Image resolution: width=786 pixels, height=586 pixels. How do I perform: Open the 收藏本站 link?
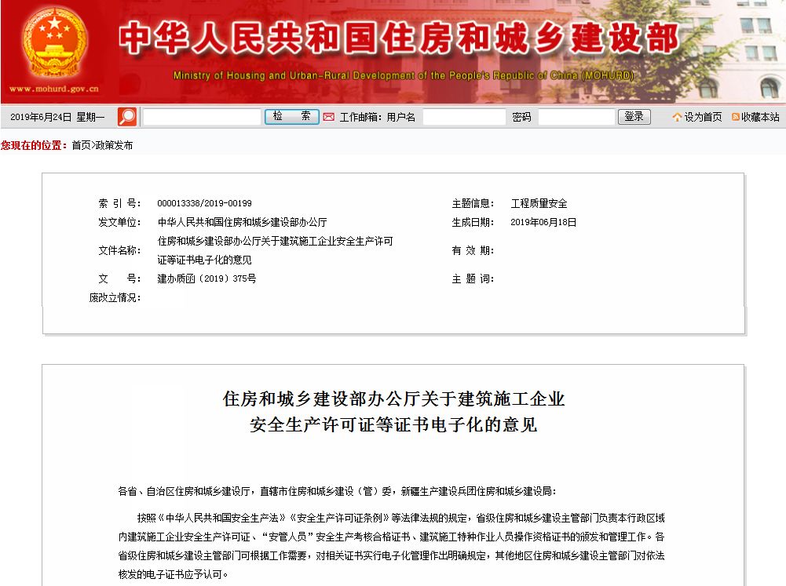pyautogui.click(x=760, y=117)
